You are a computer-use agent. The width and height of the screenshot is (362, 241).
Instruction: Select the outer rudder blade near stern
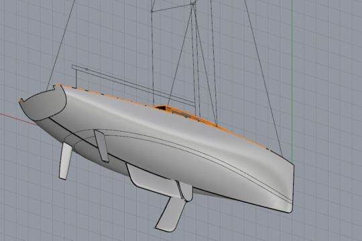pos(65,161)
